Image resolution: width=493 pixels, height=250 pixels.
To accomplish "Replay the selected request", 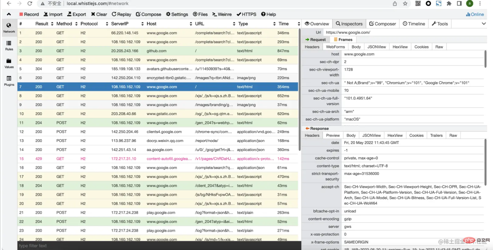I will [121, 14].
